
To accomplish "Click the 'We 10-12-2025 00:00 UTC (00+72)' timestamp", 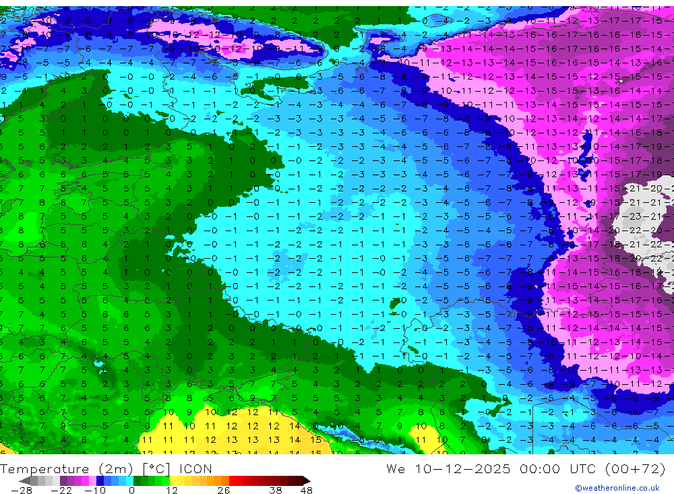I will point(526,468).
